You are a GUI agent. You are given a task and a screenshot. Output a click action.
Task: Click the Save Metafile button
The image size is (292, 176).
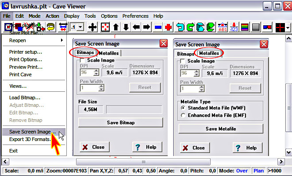221,129
